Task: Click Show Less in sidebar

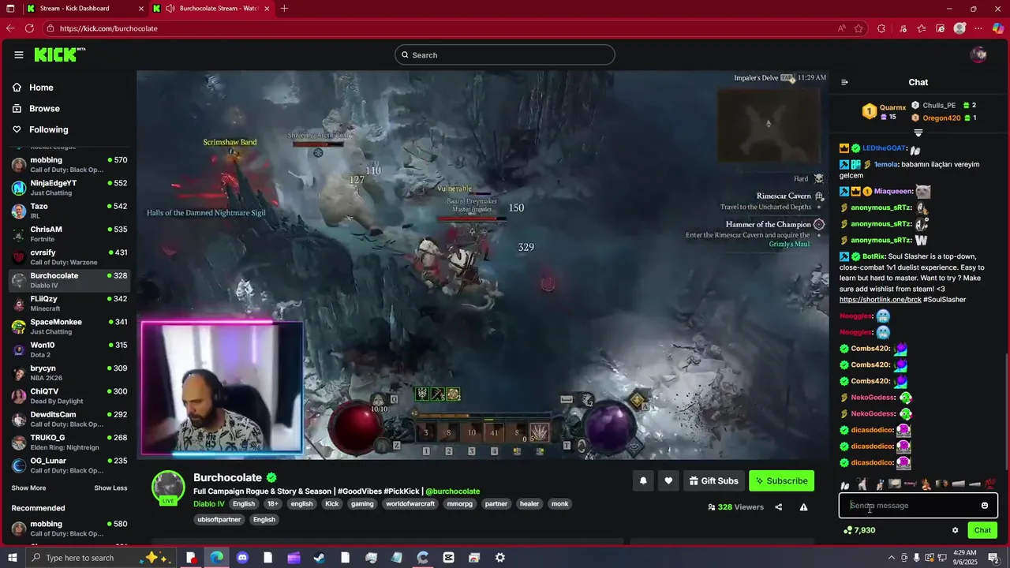Action: tap(110, 488)
